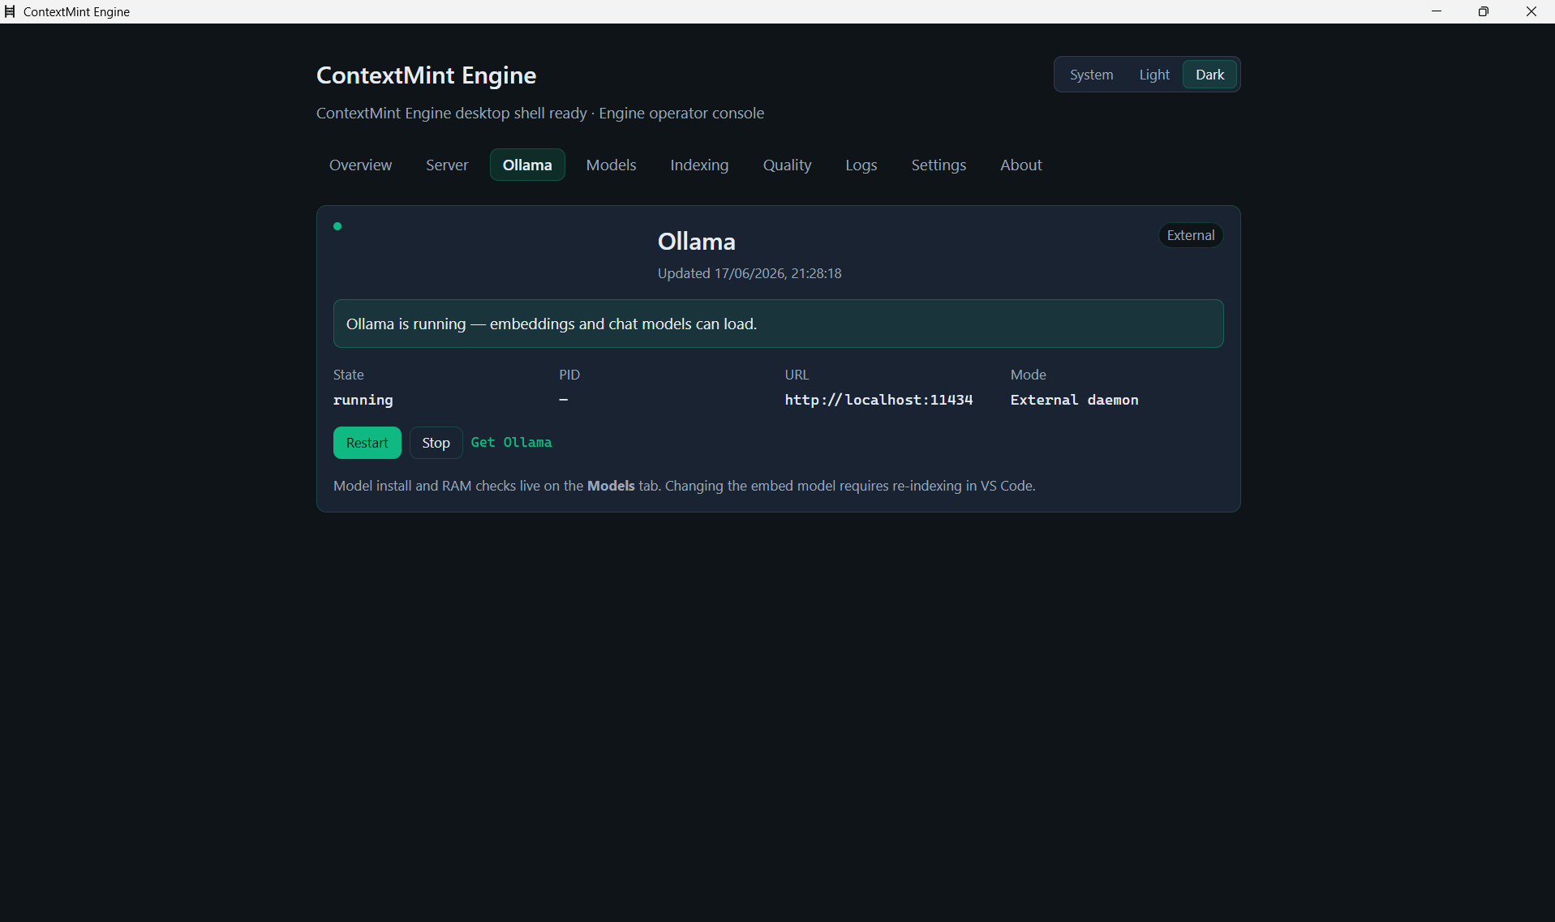Click the PID label

tap(569, 375)
